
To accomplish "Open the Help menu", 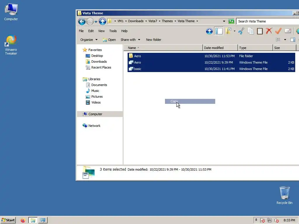I will click(x=124, y=31).
